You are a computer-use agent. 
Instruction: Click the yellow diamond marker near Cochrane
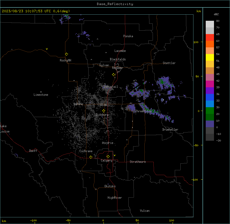point(91,157)
